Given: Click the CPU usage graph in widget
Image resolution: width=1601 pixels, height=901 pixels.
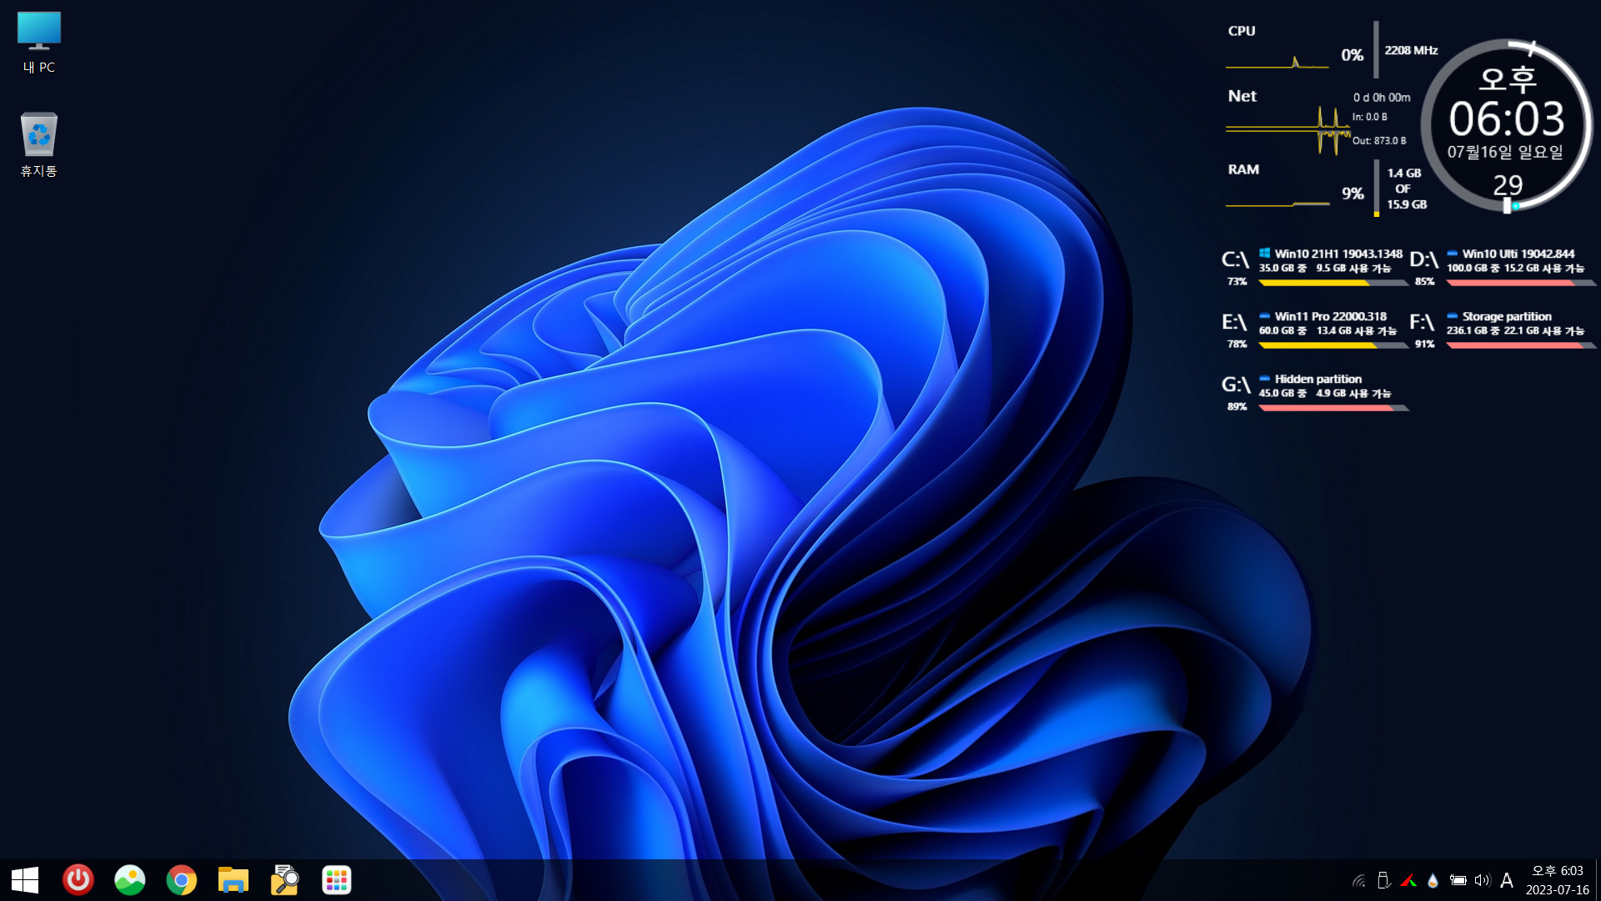Looking at the screenshot, I should (1277, 60).
